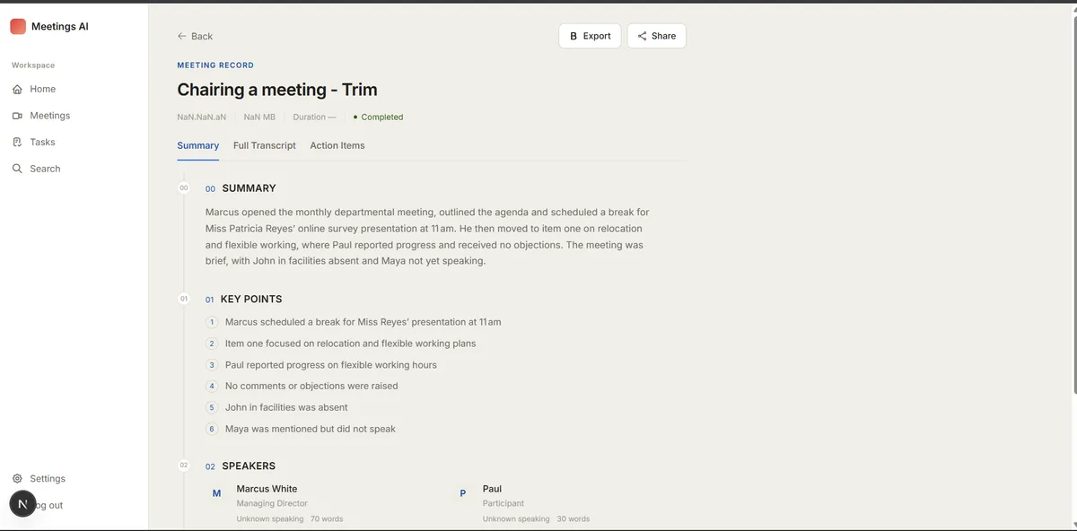Click the Paul P avatar
This screenshot has height=531, width=1077.
[462, 493]
